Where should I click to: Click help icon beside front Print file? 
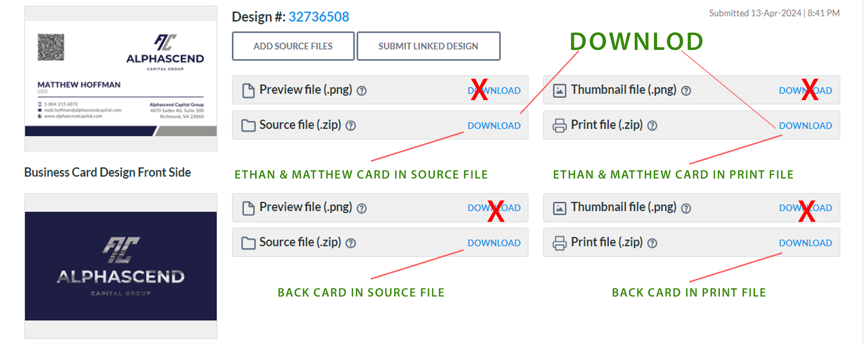(652, 126)
